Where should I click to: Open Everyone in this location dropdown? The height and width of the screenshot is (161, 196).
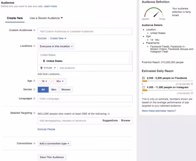tap(56, 46)
